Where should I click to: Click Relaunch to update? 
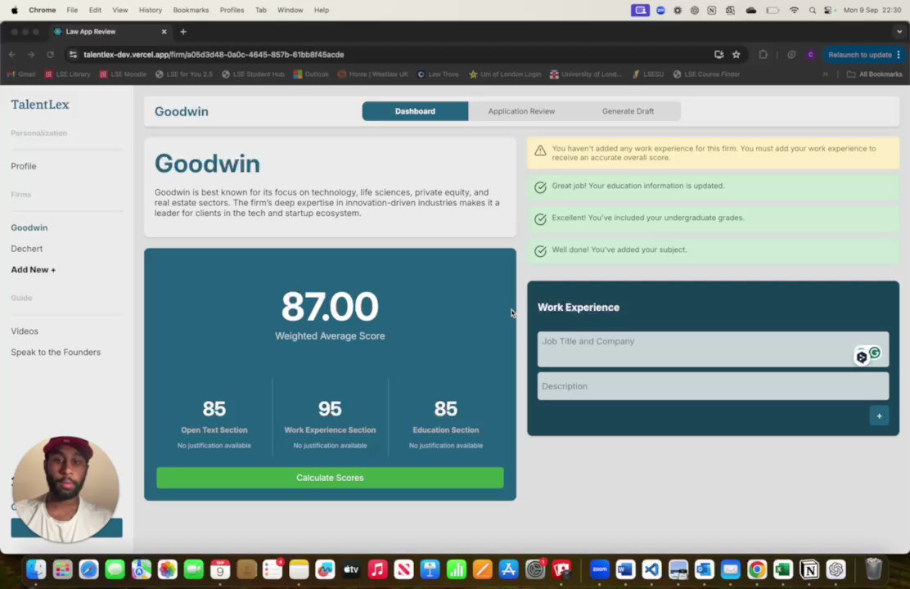click(x=860, y=55)
